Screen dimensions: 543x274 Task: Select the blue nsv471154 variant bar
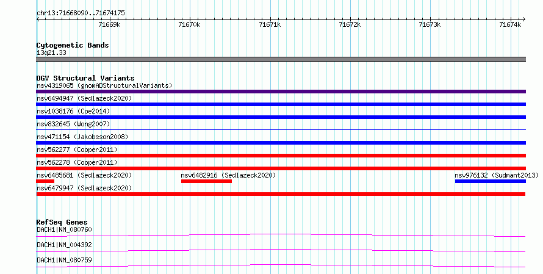pyautogui.click(x=281, y=143)
